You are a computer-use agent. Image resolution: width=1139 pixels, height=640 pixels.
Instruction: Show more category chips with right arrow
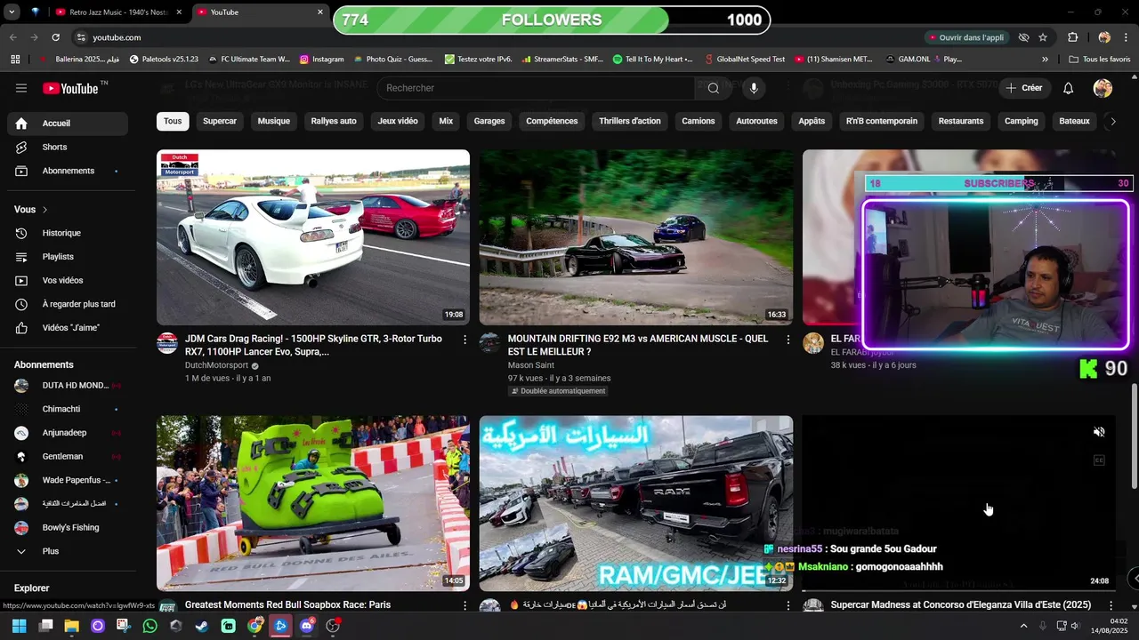(1112, 122)
